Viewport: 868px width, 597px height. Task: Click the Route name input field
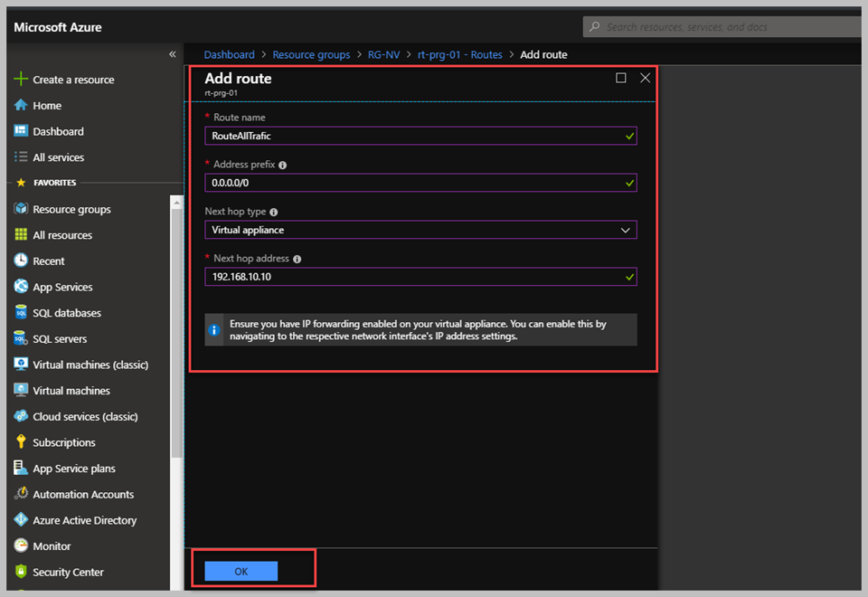click(420, 136)
